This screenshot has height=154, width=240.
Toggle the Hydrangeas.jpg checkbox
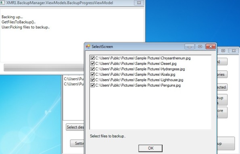pyautogui.click(x=92, y=69)
